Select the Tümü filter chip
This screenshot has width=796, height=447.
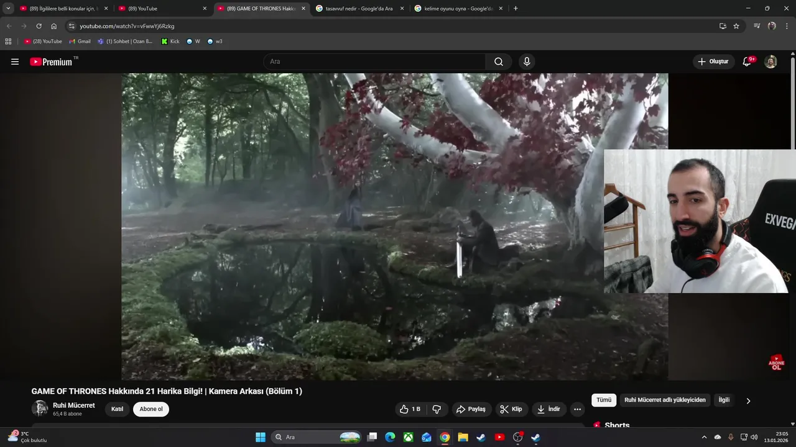(x=604, y=400)
